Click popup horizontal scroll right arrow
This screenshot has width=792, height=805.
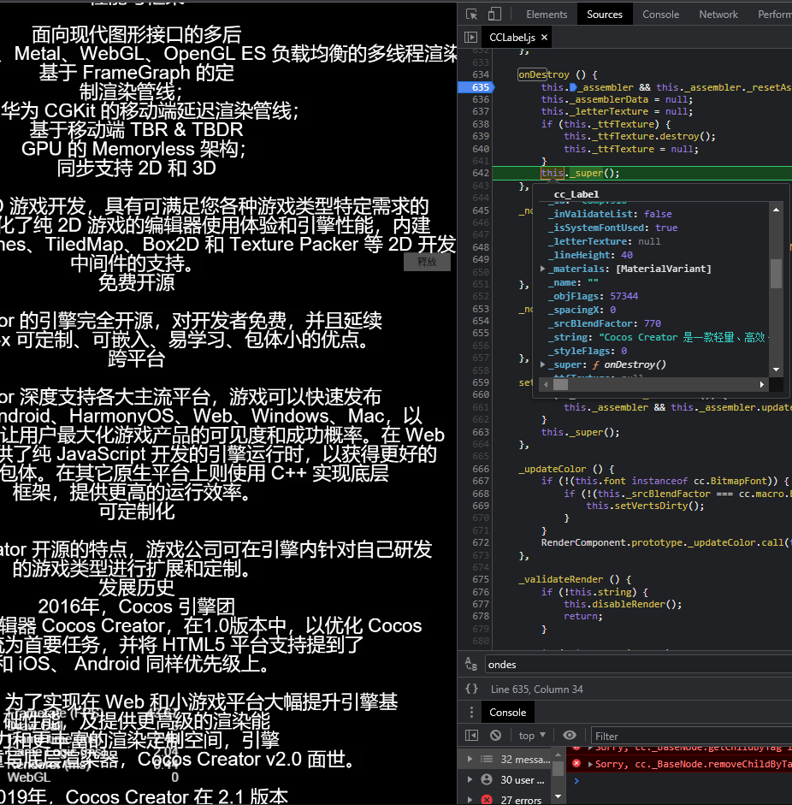762,384
